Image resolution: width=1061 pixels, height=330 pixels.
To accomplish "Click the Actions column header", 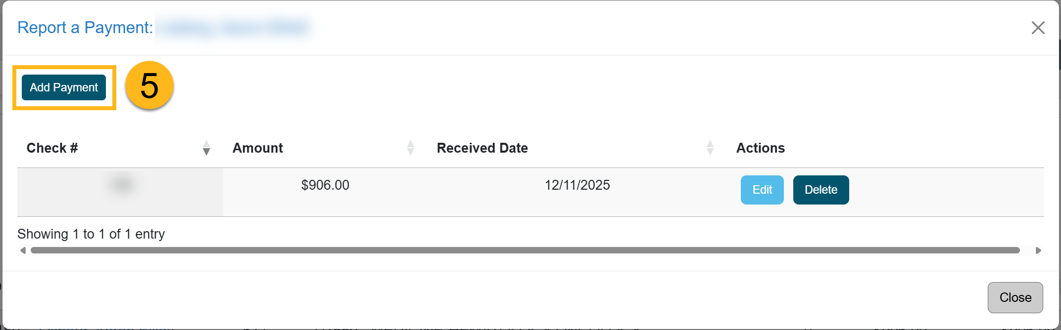I will [760, 148].
